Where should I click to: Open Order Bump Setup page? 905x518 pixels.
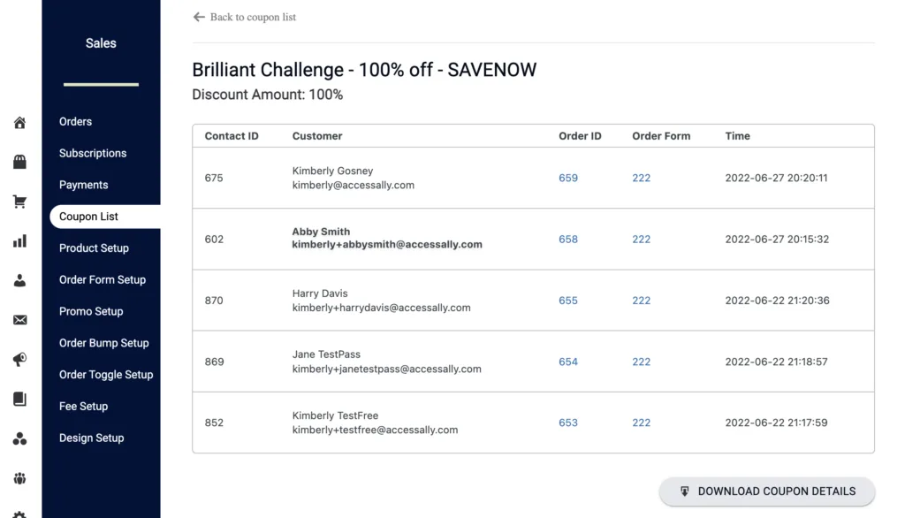(x=104, y=343)
